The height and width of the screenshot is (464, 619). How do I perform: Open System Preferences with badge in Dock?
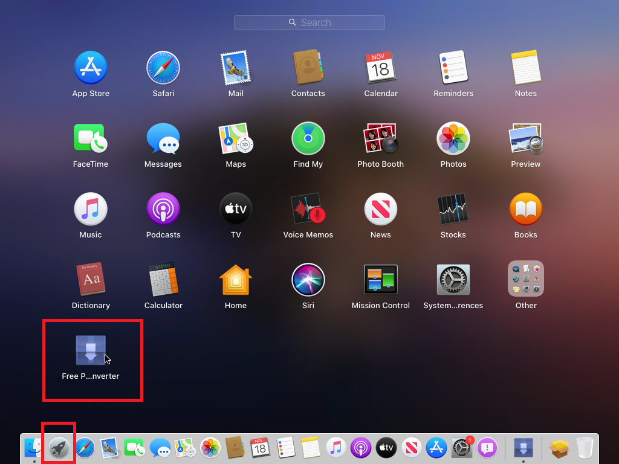click(461, 448)
